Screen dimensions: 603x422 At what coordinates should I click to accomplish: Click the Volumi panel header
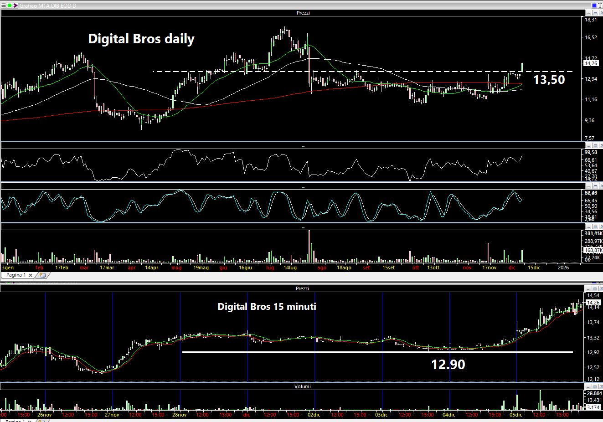303,386
